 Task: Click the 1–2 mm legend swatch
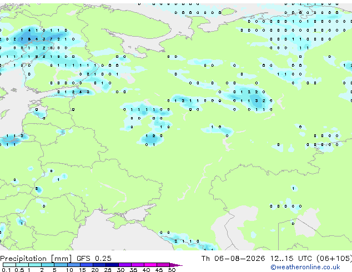35,265
